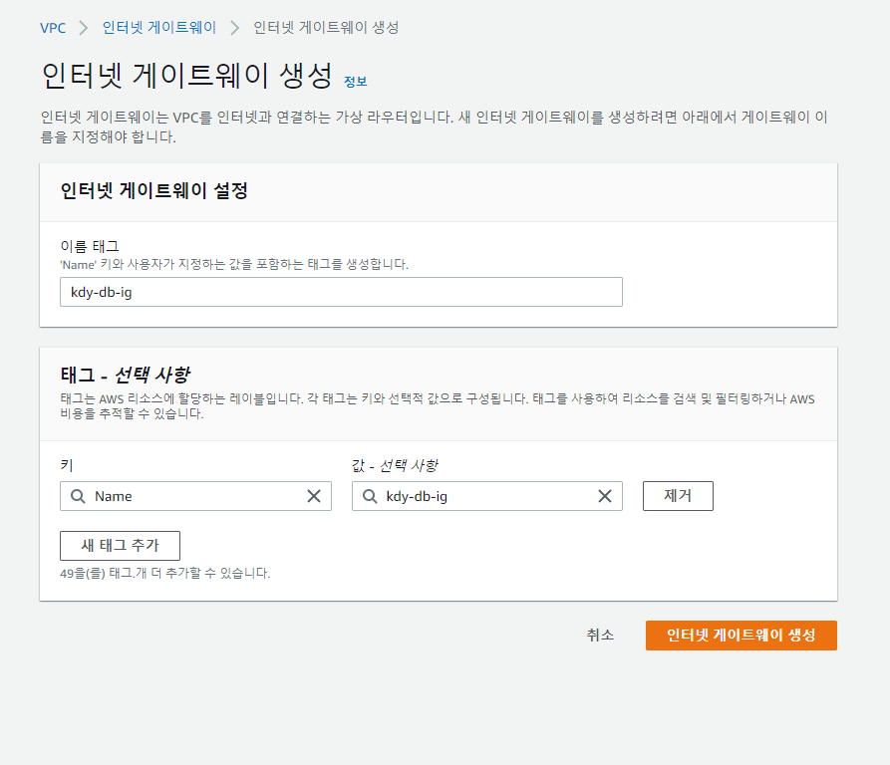890x765 pixels.
Task: Go to the VPC breadcrumb link
Action: (53, 28)
